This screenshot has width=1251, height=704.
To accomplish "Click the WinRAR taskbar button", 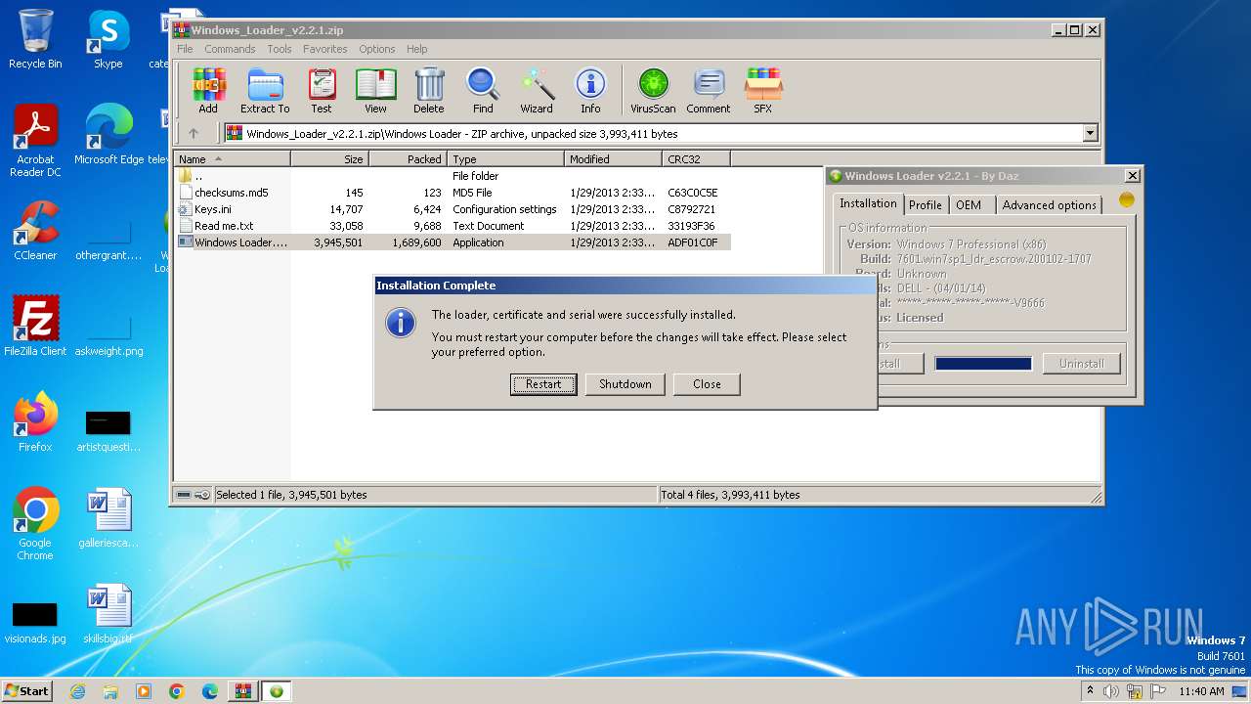I will [x=242, y=691].
